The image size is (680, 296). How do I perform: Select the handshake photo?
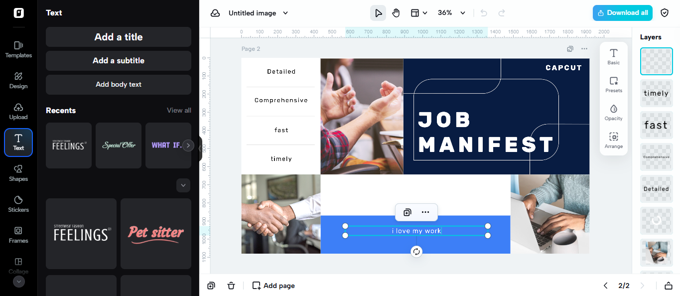(281, 214)
